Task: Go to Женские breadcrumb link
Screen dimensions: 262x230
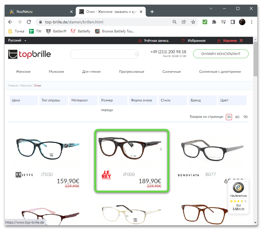Action: (26, 86)
